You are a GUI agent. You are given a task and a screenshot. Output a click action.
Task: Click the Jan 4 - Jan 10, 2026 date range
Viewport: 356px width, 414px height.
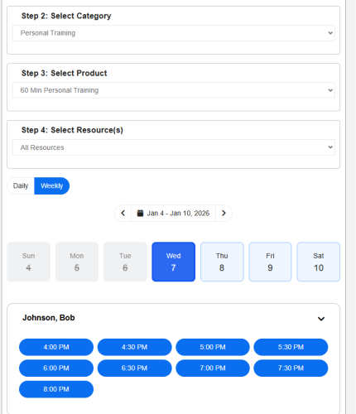(x=178, y=213)
